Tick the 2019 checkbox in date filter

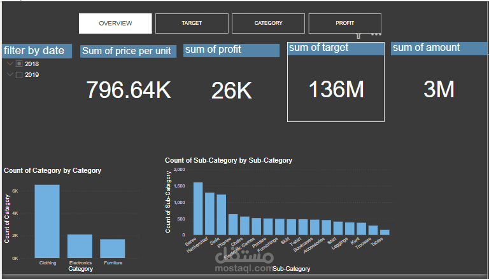pos(19,75)
